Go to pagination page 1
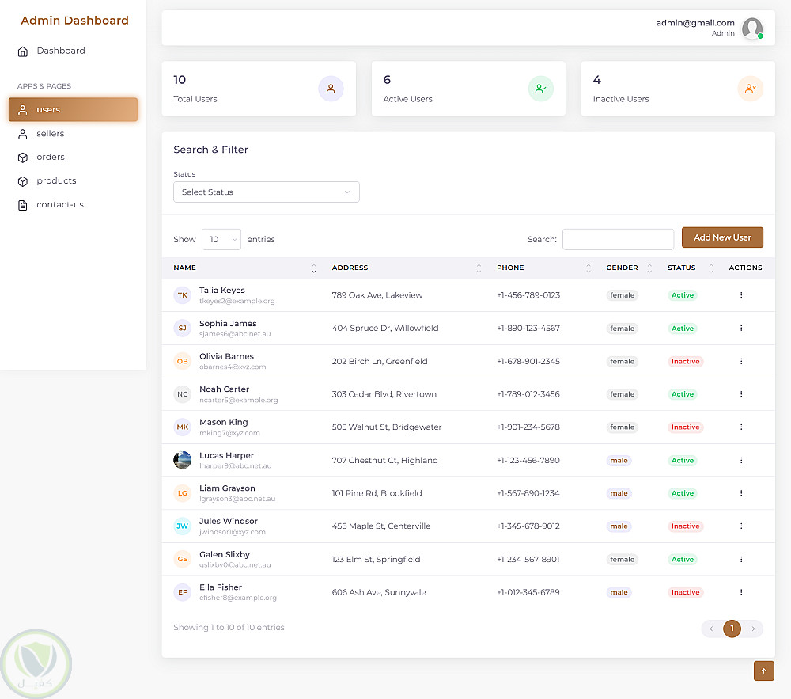 (732, 629)
